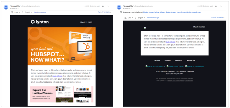Star the left email message

[103, 6]
